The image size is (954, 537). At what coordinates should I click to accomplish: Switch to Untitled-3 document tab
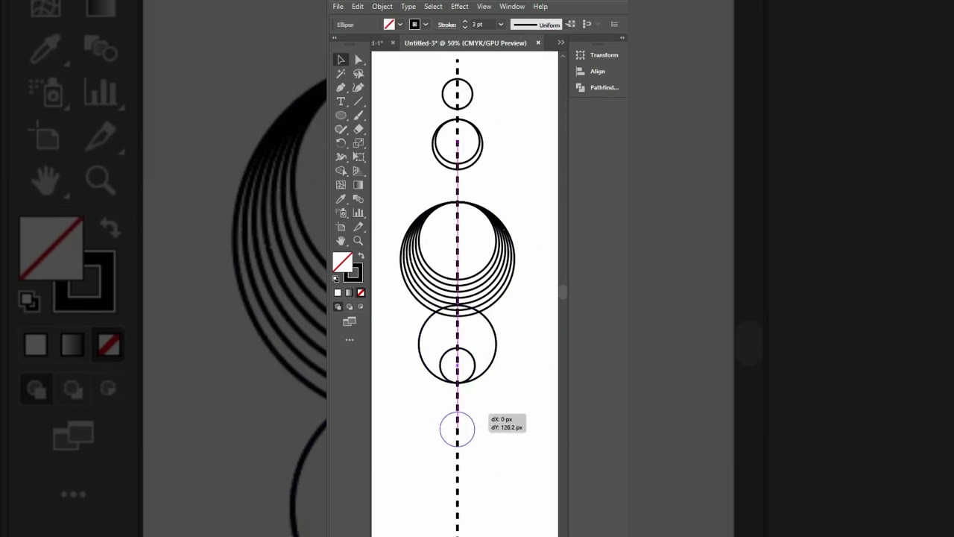[466, 43]
